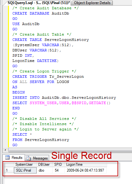Click the Create Audit Database comment
Image resolution: width=132 pixels, height=184 pixels.
pyautogui.click(x=46, y=8)
